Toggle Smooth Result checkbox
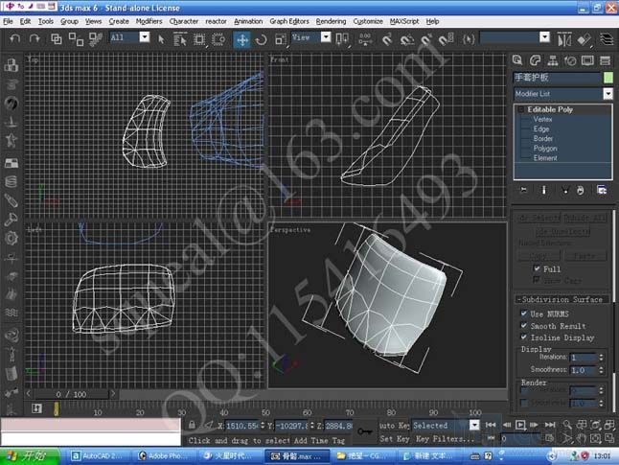Viewport: 619px width, 465px height. click(524, 326)
